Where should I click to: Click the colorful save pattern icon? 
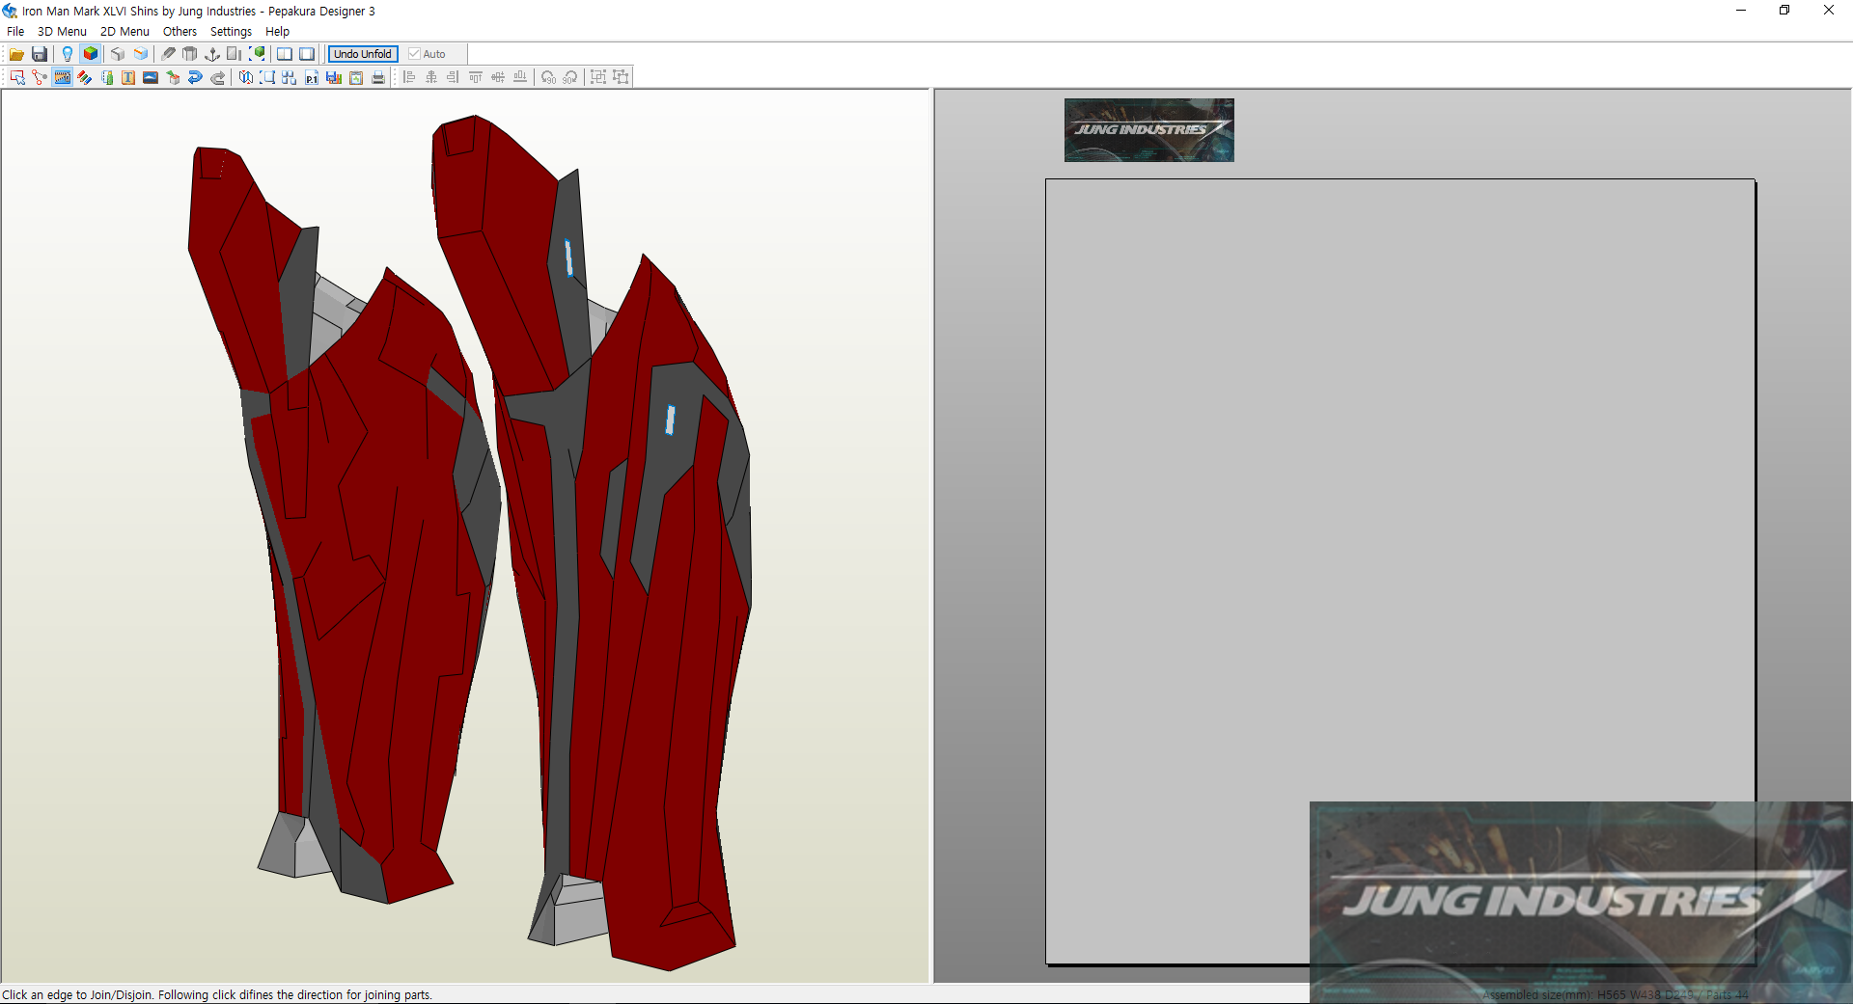334,77
